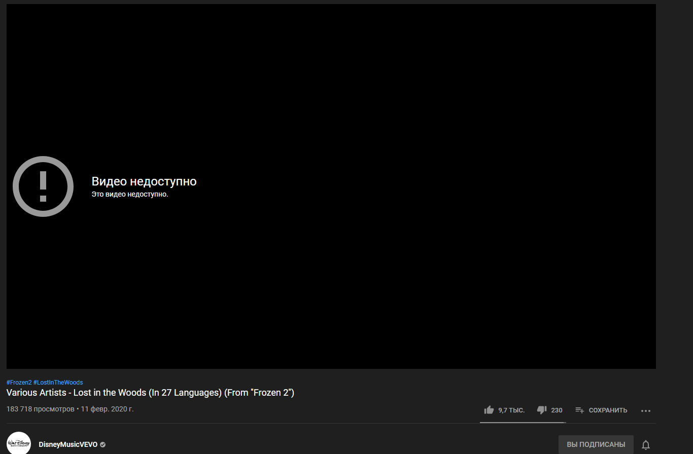Open the #LostInTheWoods hashtag link

(58, 383)
